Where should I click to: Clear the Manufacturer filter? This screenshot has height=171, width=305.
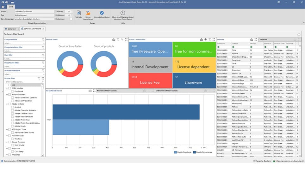[43, 71]
